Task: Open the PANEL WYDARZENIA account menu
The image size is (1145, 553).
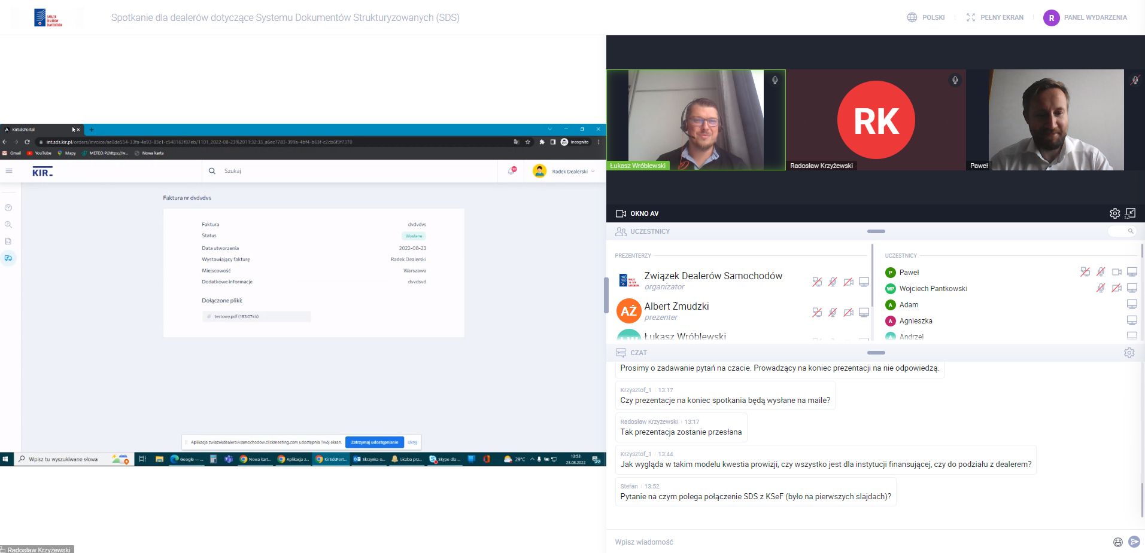Action: coord(1086,17)
